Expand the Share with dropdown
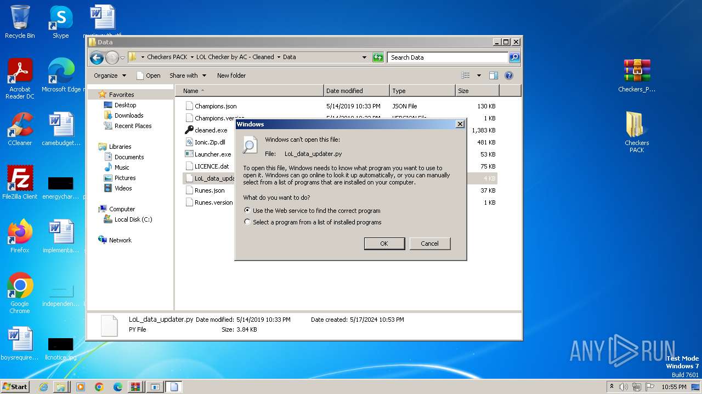 [x=188, y=76]
